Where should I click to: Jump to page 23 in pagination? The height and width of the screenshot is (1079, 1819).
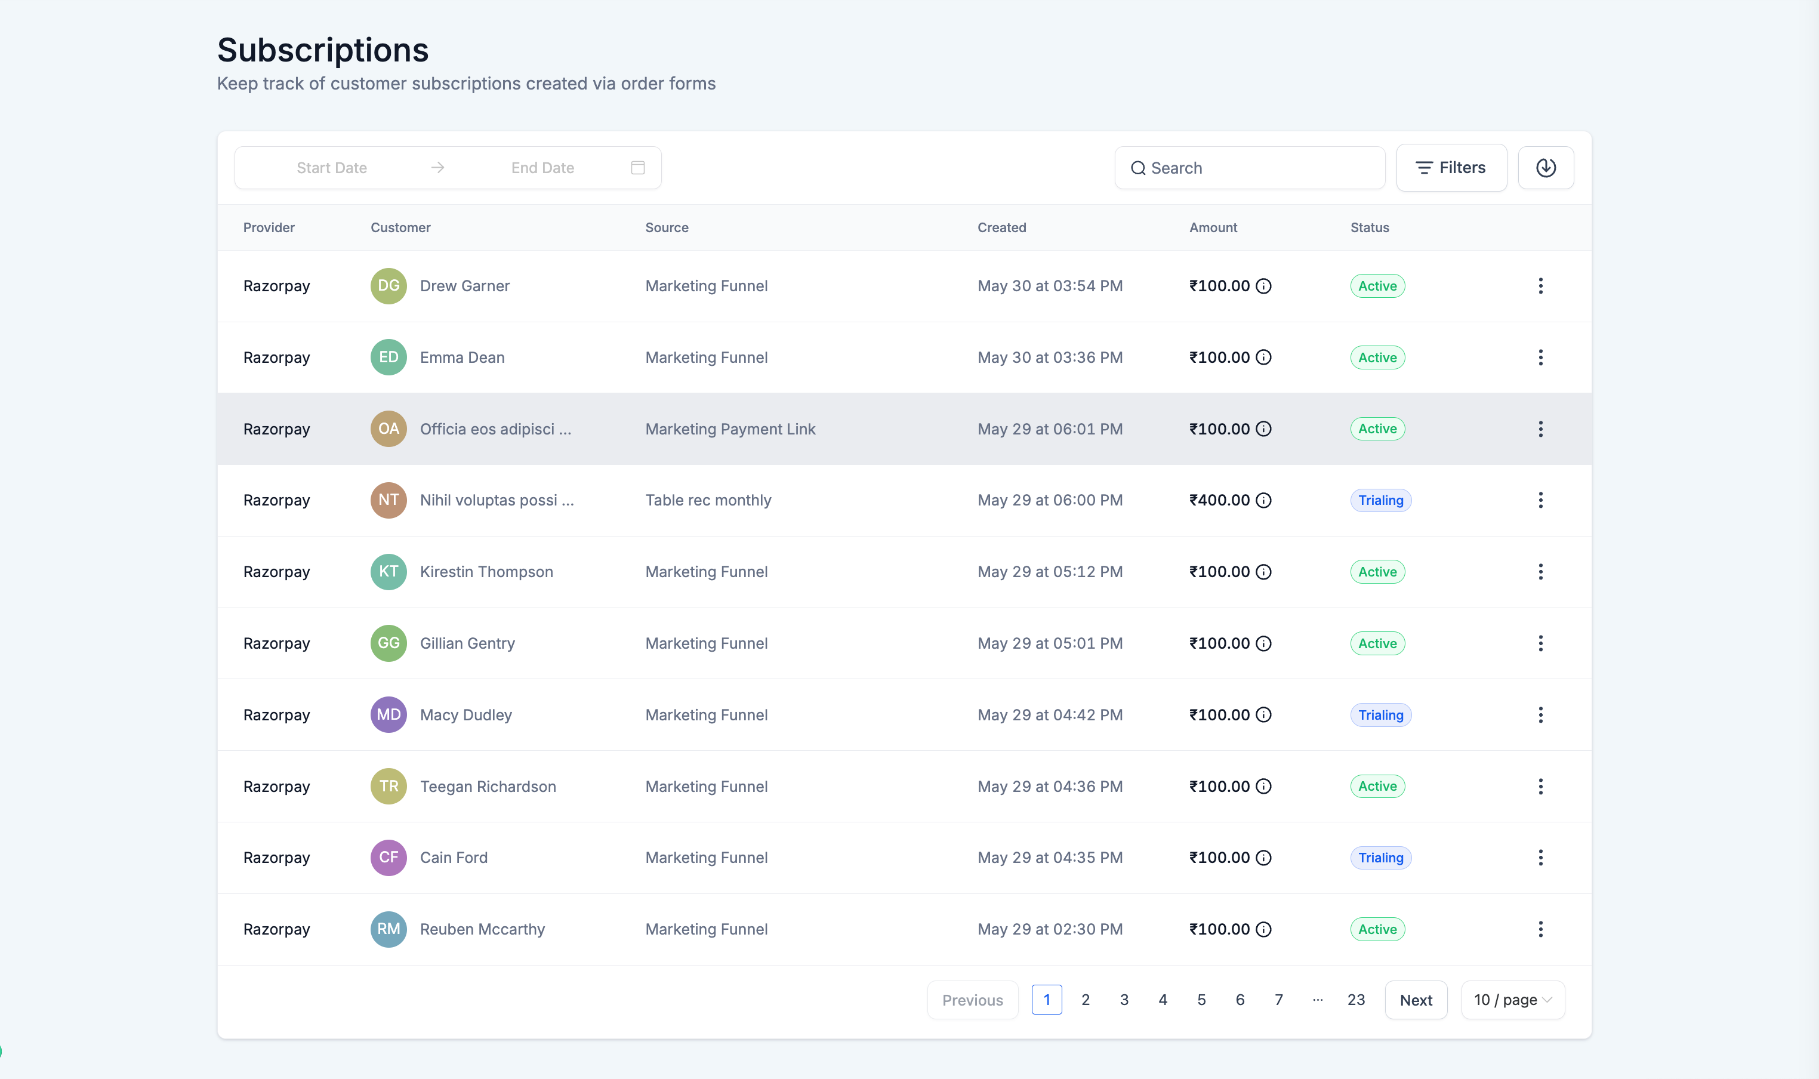pos(1356,1000)
